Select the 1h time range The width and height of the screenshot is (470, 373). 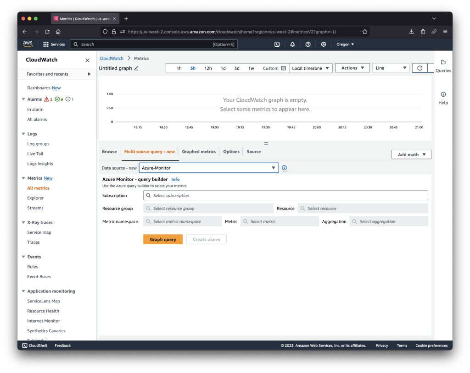click(179, 67)
